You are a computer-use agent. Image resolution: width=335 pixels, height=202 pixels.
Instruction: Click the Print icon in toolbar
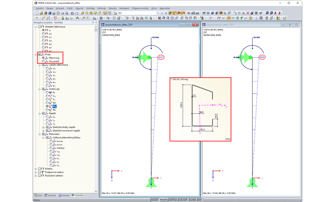point(63,13)
